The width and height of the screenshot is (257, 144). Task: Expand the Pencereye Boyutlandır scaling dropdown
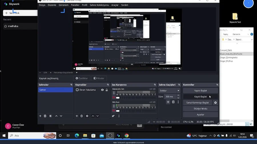point(77,73)
